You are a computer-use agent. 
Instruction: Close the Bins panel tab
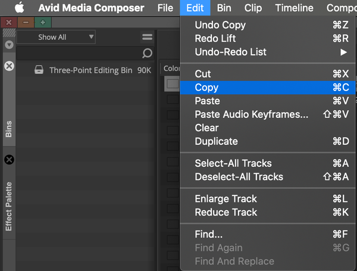[x=9, y=66]
